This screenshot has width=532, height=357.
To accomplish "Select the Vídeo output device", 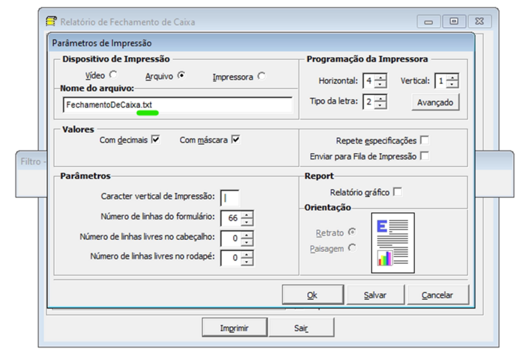I will pyautogui.click(x=113, y=74).
